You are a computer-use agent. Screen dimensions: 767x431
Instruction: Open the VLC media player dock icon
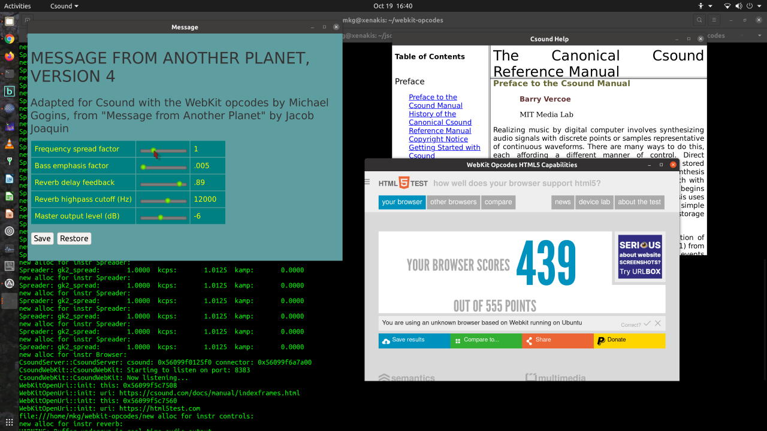[x=9, y=144]
